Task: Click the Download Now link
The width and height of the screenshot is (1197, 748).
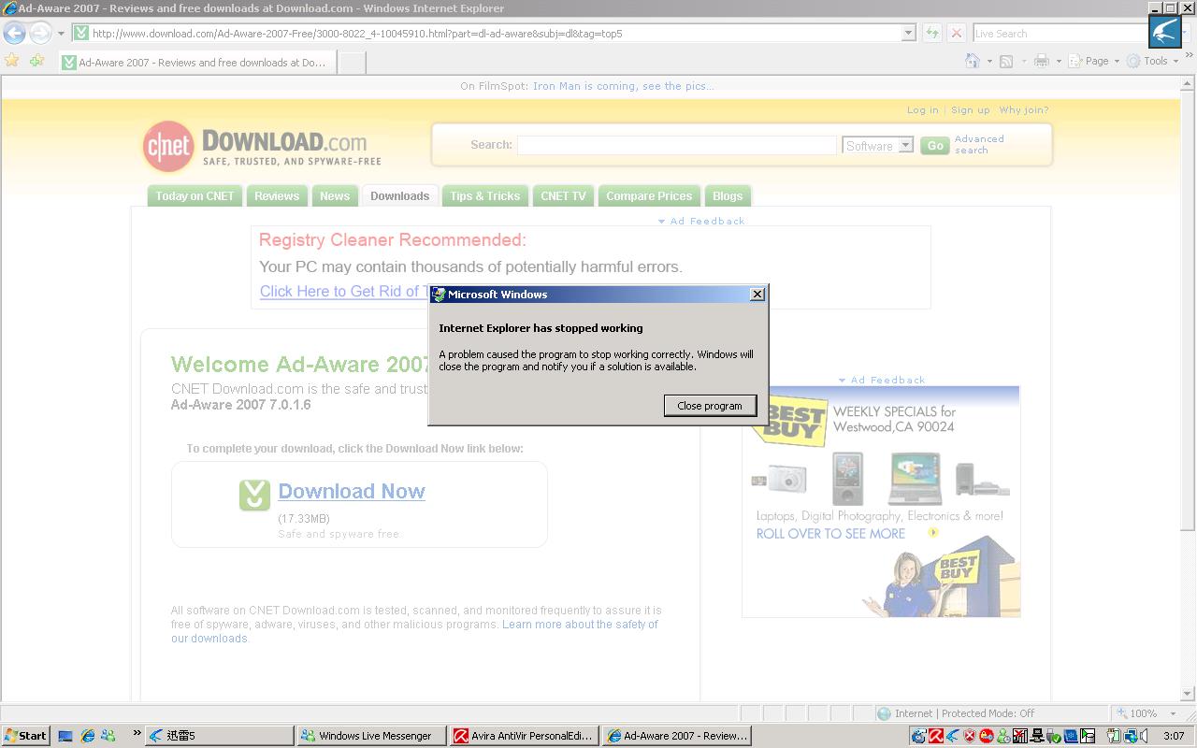Action: tap(352, 492)
